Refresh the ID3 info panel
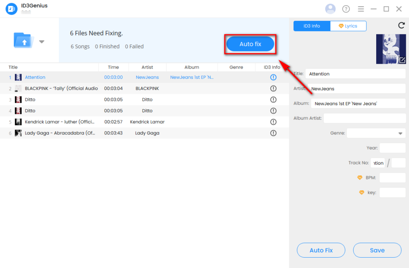 pyautogui.click(x=401, y=25)
